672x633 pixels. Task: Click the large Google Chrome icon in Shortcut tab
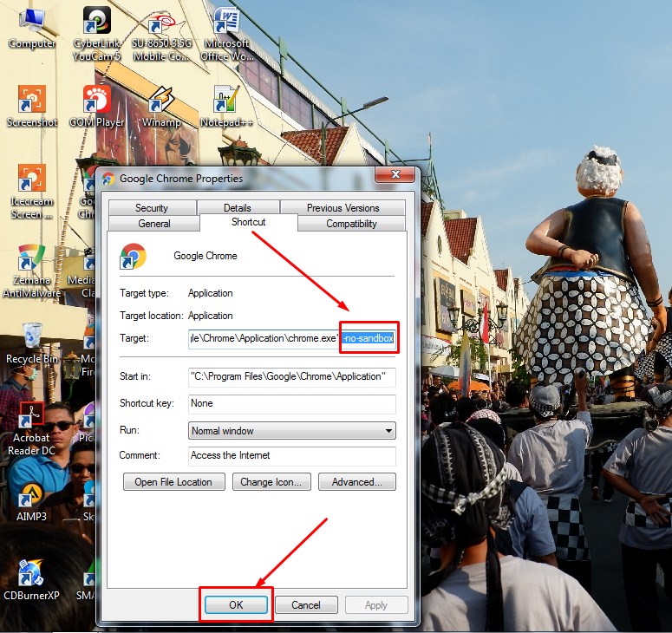coord(133,256)
